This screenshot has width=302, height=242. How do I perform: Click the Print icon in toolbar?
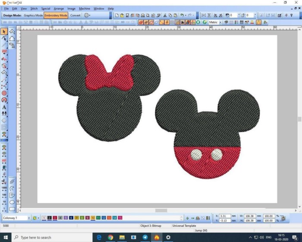143,15
